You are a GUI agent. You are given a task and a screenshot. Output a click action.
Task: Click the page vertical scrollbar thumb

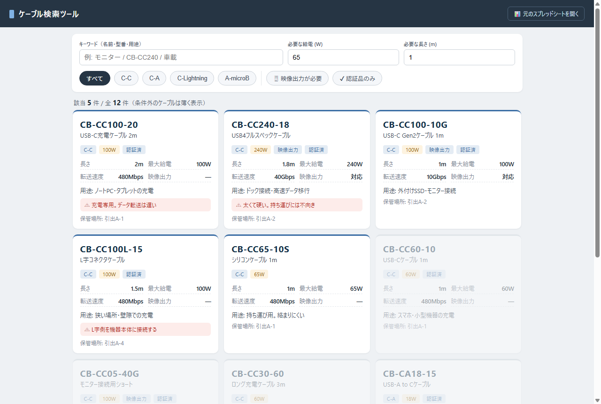click(597, 133)
